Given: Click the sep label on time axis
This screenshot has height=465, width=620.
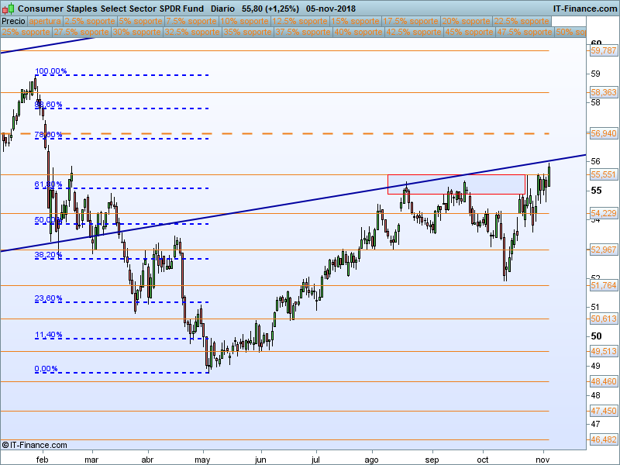Looking at the screenshot, I should 432,460.
